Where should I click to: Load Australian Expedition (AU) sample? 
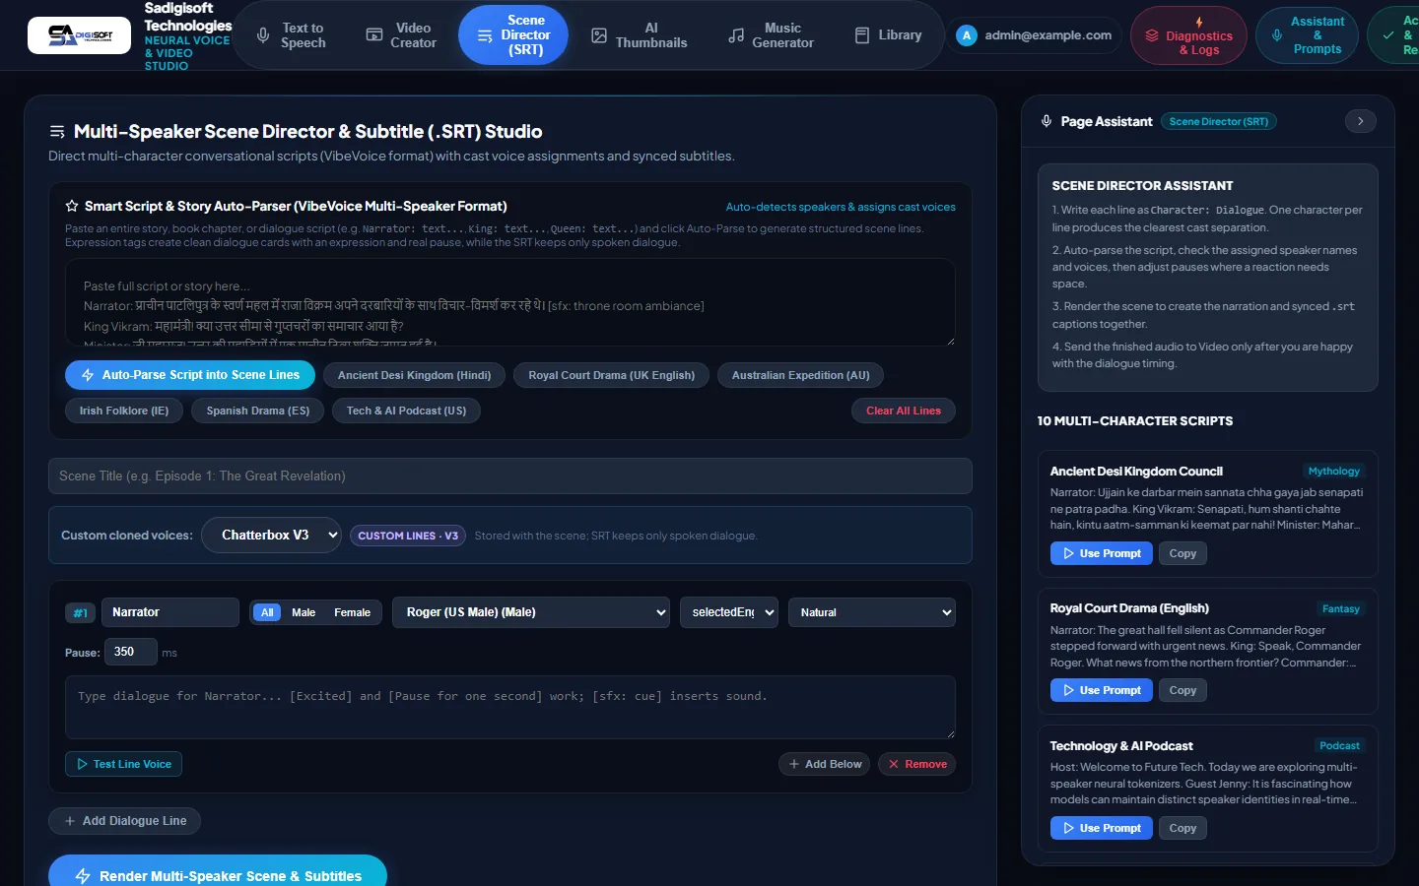point(800,375)
